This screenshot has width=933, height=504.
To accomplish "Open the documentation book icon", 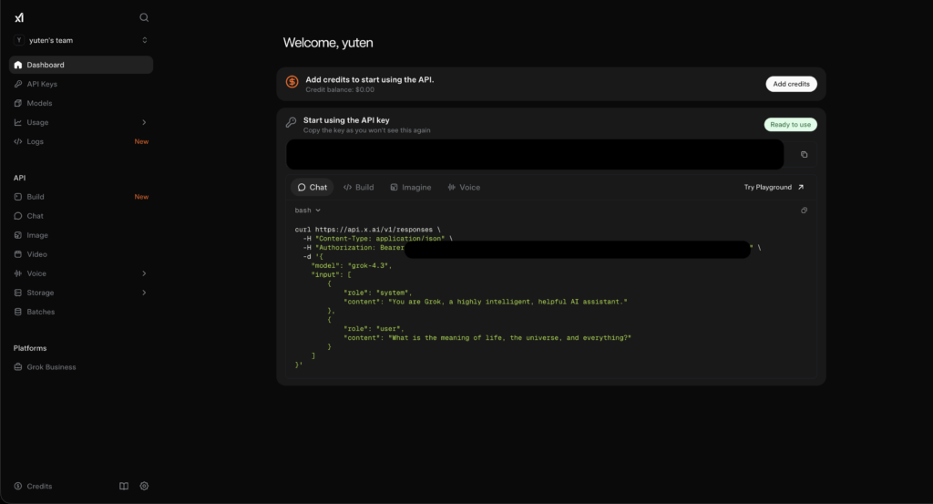I will 124,486.
